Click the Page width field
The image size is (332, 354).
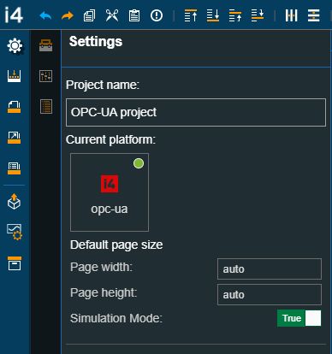270,268
